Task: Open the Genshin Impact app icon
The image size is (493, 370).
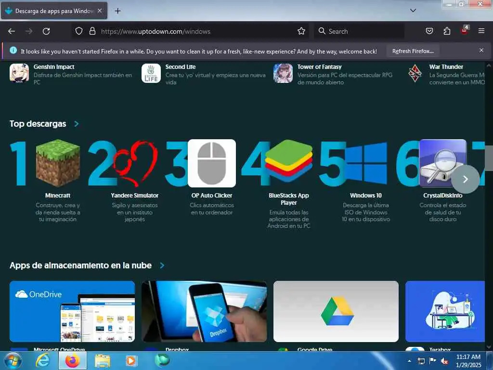Action: pyautogui.click(x=19, y=73)
